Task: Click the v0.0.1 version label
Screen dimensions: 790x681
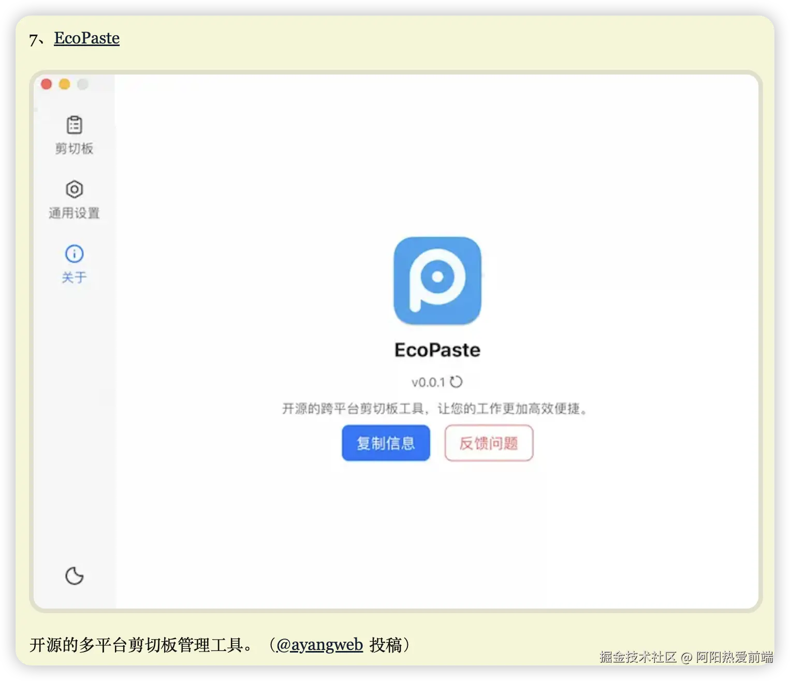Action: (x=428, y=381)
